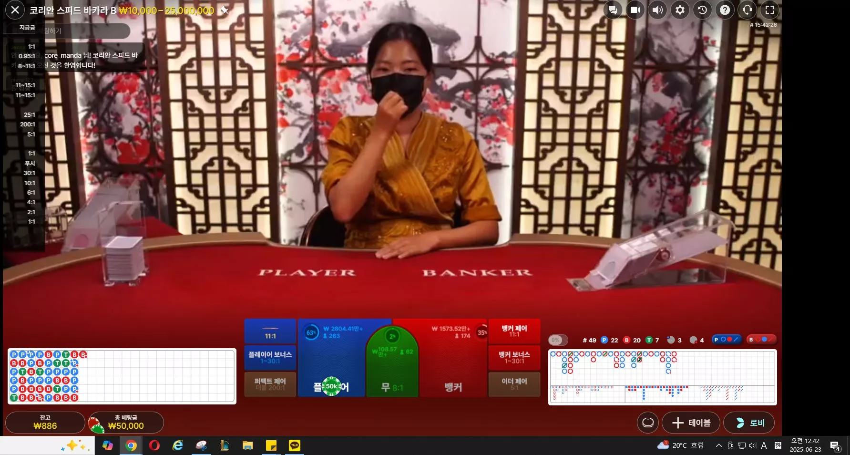Screen dimensions: 850x455
Task: Click the Player 63% percentage ring
Action: pos(311,332)
